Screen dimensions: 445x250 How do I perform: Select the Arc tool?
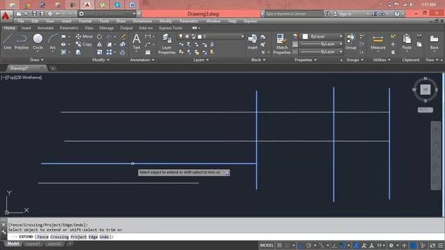pyautogui.click(x=53, y=42)
